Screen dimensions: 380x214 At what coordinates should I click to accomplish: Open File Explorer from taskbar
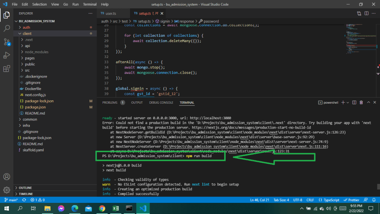(x=47, y=208)
